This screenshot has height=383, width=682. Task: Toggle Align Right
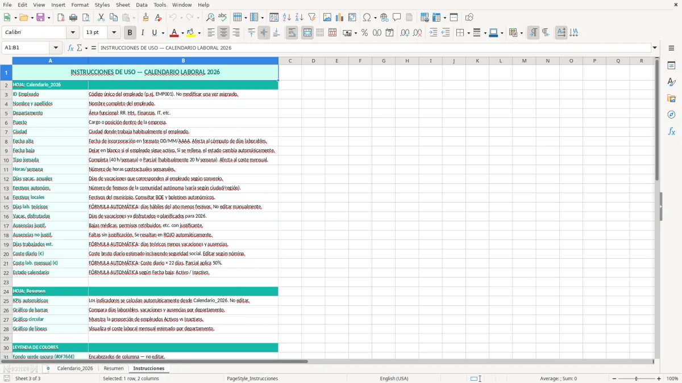(x=236, y=33)
